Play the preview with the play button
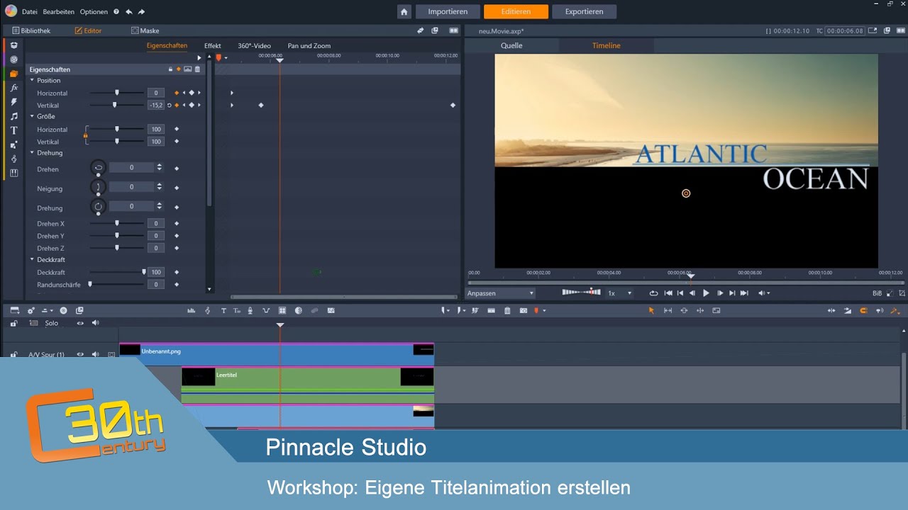The image size is (908, 510). tap(706, 293)
